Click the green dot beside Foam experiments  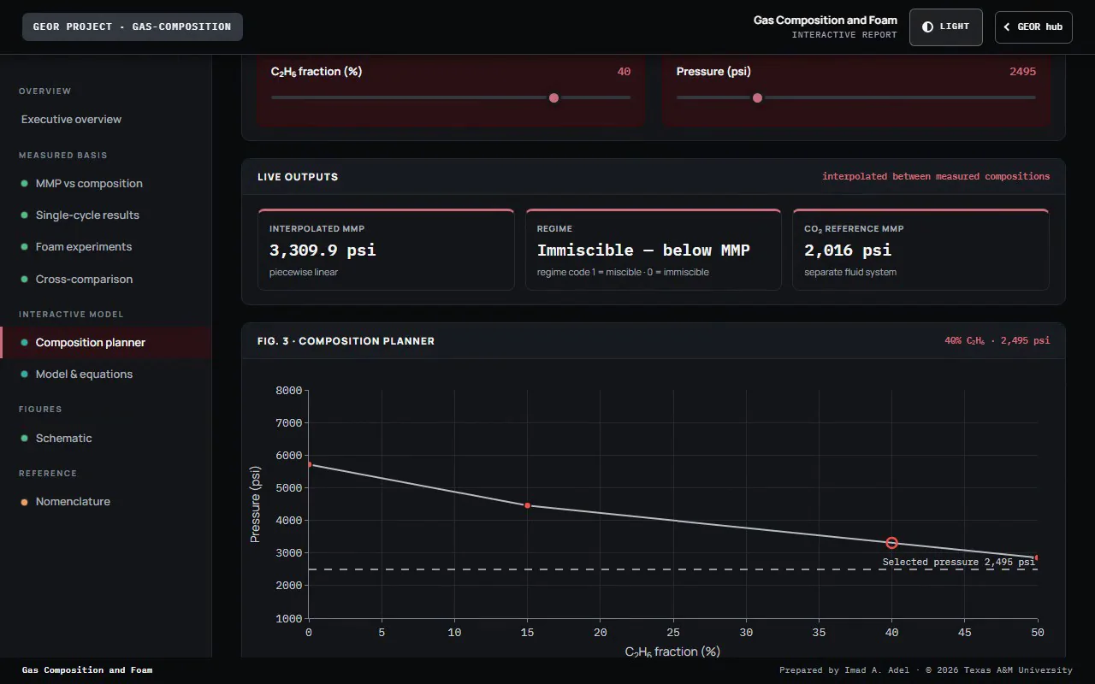(x=25, y=246)
